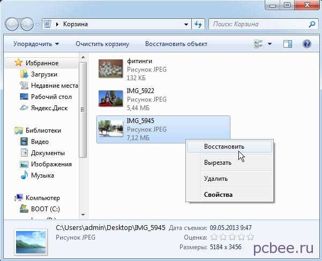The image size is (322, 261).
Task: Select the 'фитинги' thumbnail
Action: [111, 68]
